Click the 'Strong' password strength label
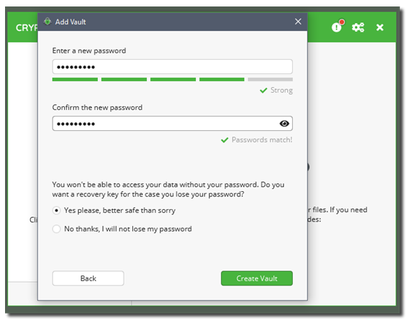The image size is (408, 320). pos(281,90)
